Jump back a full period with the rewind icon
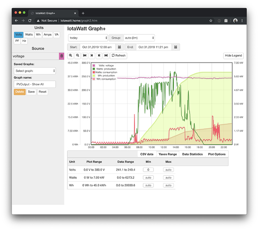The width and height of the screenshot is (258, 230). coord(84,56)
